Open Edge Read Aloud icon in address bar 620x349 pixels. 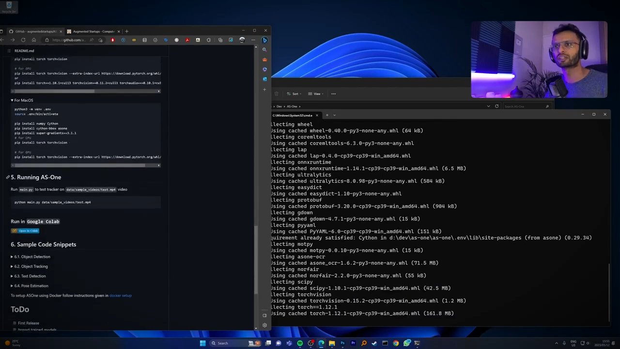tap(92, 40)
